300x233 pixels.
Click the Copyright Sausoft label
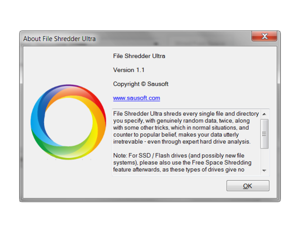pyautogui.click(x=141, y=84)
